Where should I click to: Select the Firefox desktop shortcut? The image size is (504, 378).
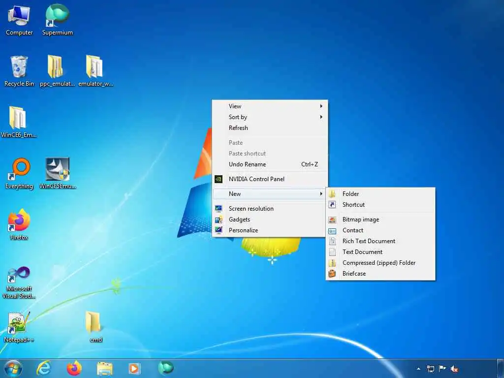click(x=19, y=224)
